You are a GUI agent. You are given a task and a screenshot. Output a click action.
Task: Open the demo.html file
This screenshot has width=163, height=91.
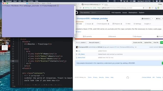coord(81,57)
